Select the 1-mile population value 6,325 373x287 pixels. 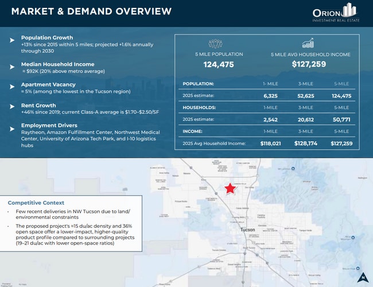click(x=270, y=96)
